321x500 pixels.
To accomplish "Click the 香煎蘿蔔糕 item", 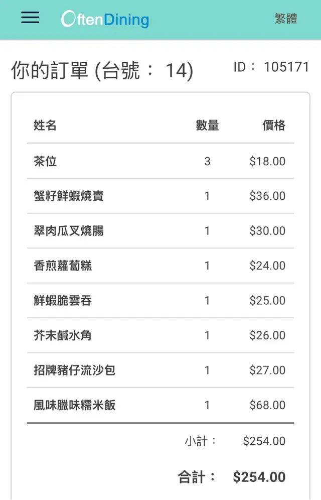I will 63,266.
